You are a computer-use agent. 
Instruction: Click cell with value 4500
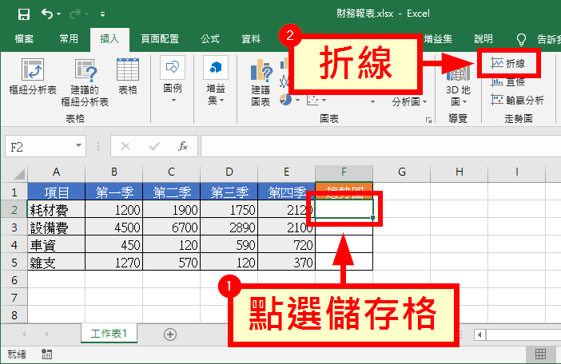tap(113, 227)
